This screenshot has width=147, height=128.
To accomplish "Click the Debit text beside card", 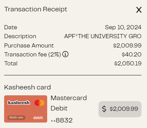I will tap(59, 108).
